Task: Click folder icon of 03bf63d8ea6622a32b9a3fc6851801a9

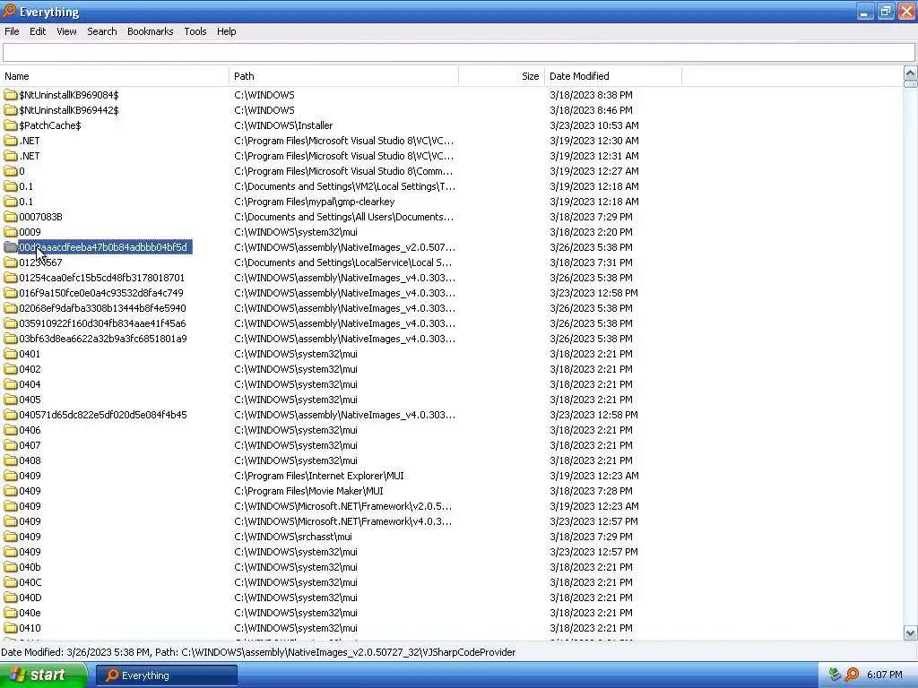Action: coord(11,338)
